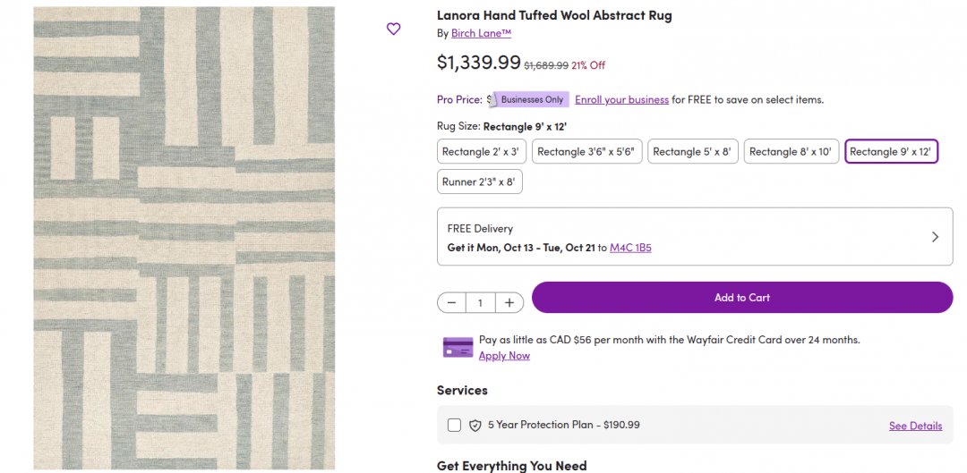Open the rug product image
The height and width of the screenshot is (473, 967).
coord(184,238)
